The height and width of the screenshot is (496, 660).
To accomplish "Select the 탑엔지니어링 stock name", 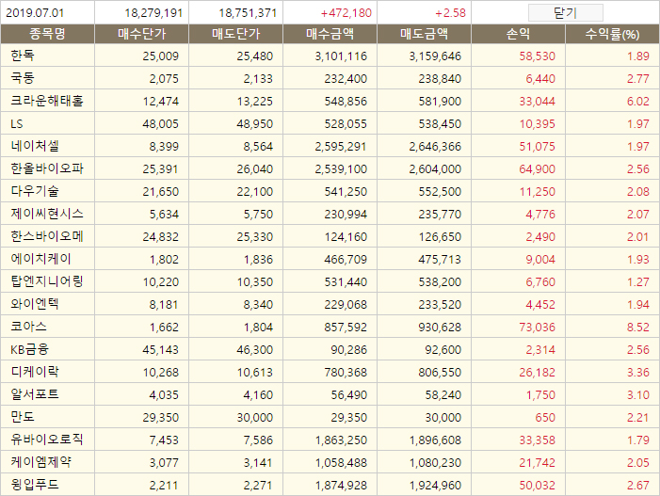I will pos(47,281).
